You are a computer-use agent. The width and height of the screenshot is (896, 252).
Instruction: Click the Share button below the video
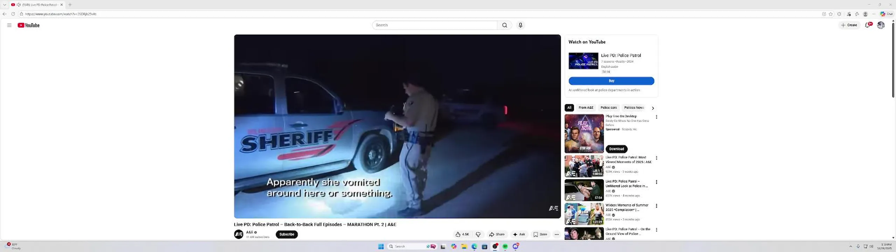[x=497, y=234]
